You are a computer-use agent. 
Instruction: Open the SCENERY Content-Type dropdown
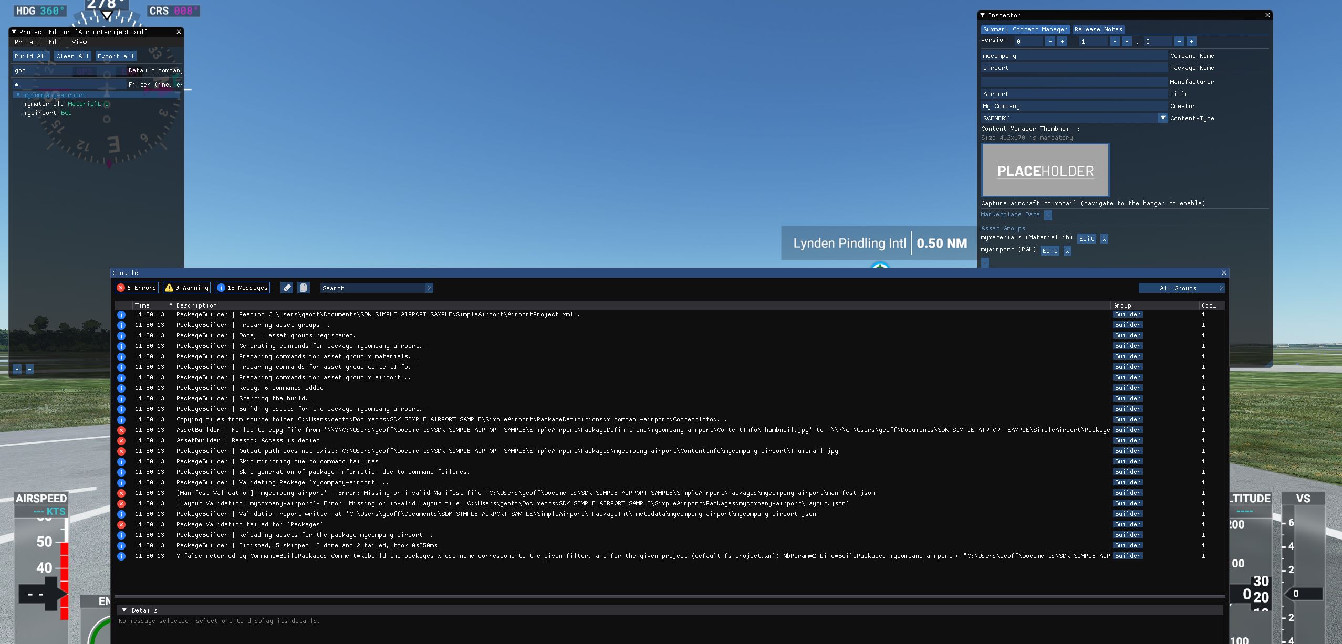(1163, 118)
